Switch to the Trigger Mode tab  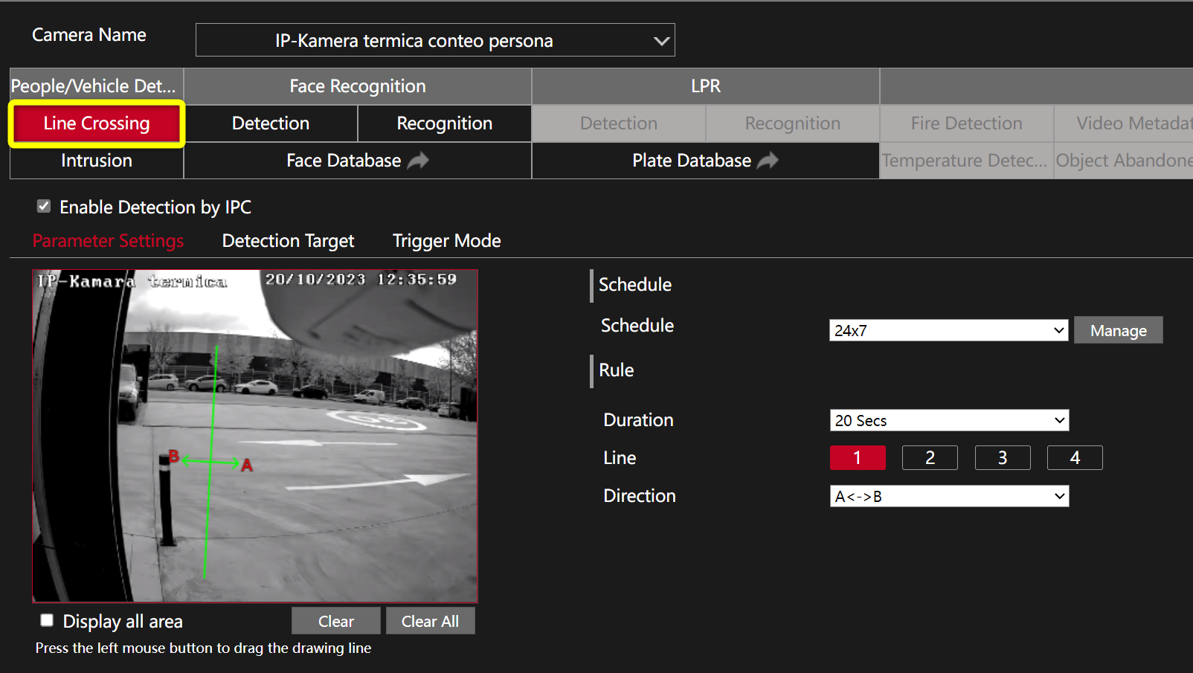(446, 241)
